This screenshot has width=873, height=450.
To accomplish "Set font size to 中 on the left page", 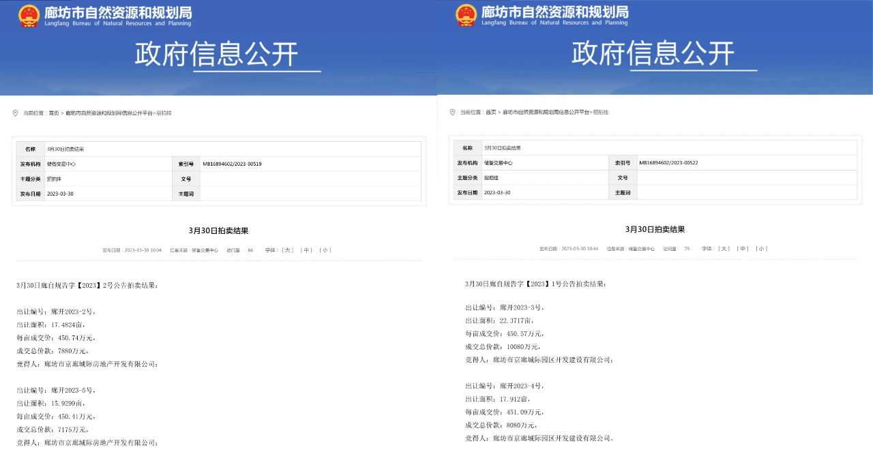I will [x=307, y=250].
